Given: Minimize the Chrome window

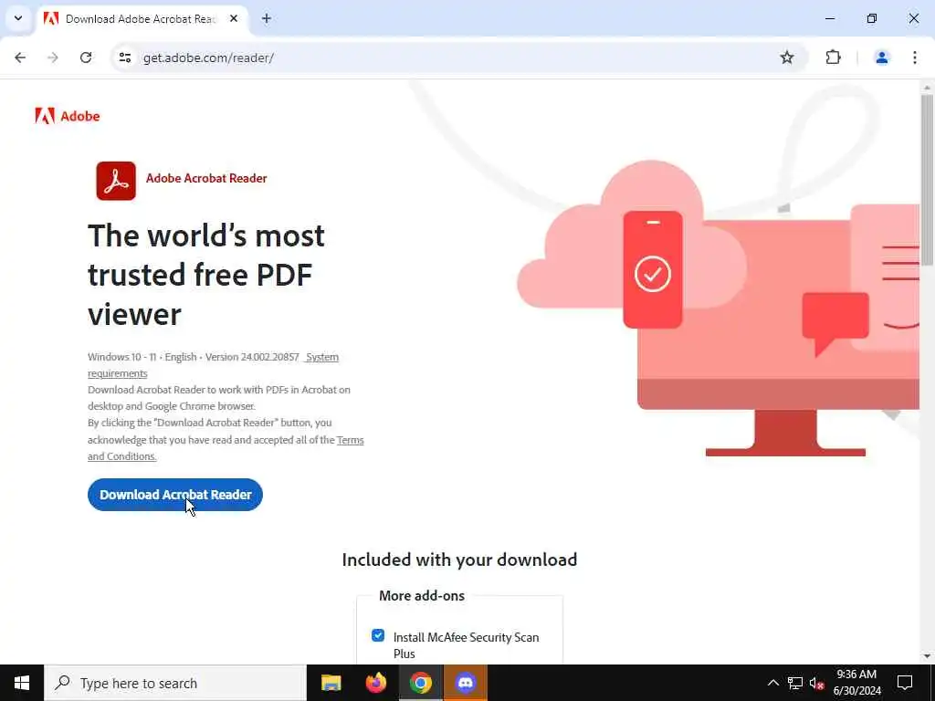Looking at the screenshot, I should (x=829, y=19).
